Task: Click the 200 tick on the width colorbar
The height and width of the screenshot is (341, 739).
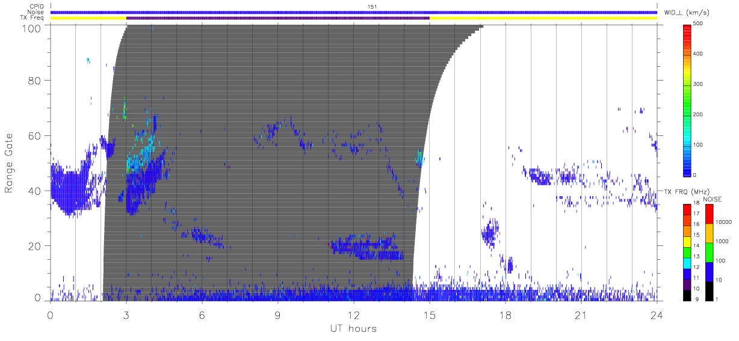Action: [x=697, y=114]
